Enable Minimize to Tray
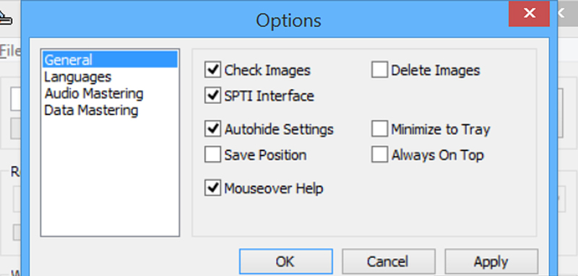 click(379, 129)
